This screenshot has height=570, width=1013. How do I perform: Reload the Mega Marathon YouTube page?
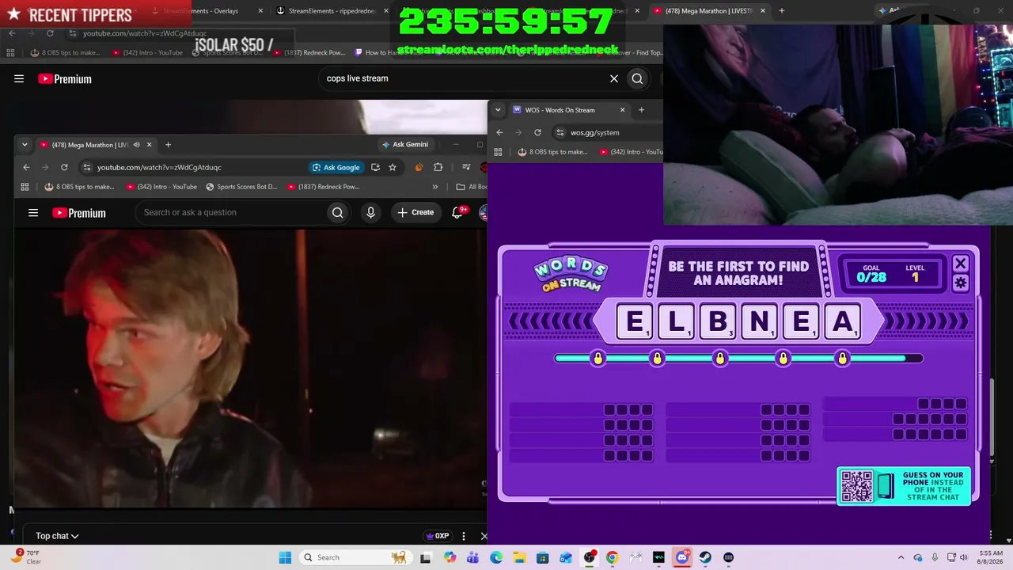click(x=64, y=167)
